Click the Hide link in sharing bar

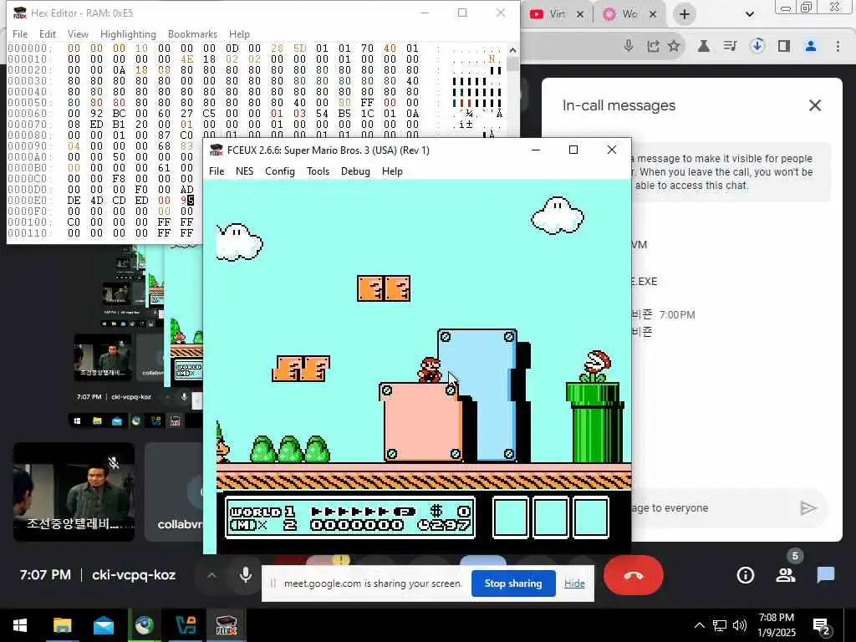click(x=574, y=583)
